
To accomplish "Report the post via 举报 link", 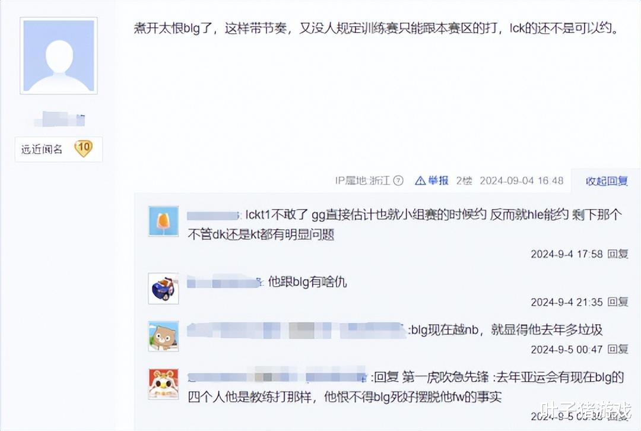I will (x=438, y=180).
